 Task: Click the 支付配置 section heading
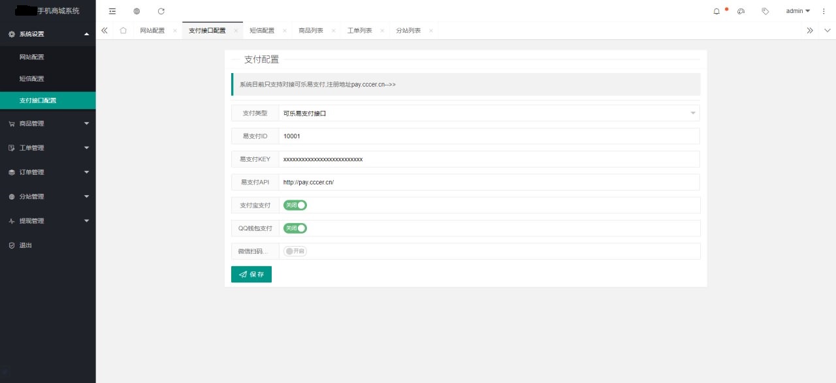tap(261, 59)
